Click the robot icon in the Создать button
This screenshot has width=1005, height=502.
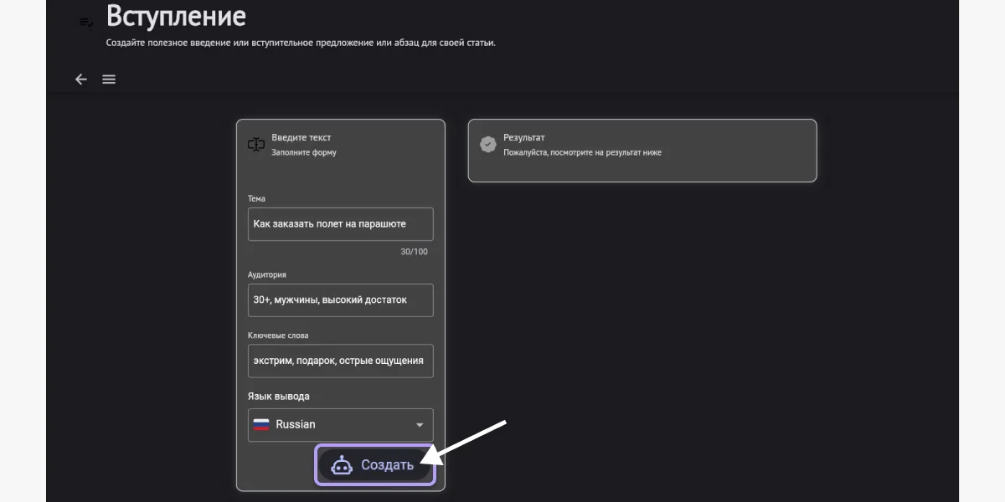coord(342,465)
